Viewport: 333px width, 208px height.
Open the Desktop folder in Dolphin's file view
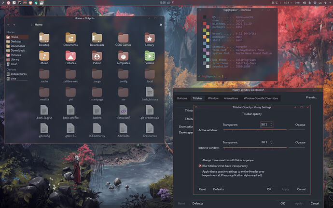pos(44,40)
